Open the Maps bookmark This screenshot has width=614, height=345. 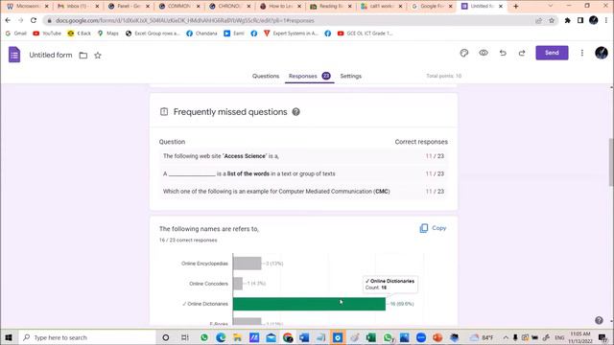click(x=108, y=34)
